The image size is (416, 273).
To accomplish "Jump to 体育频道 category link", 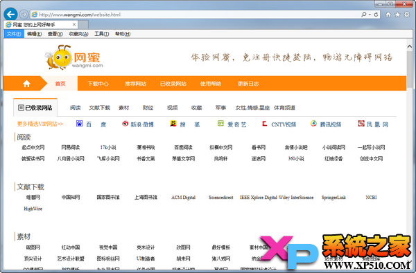I will (284, 108).
